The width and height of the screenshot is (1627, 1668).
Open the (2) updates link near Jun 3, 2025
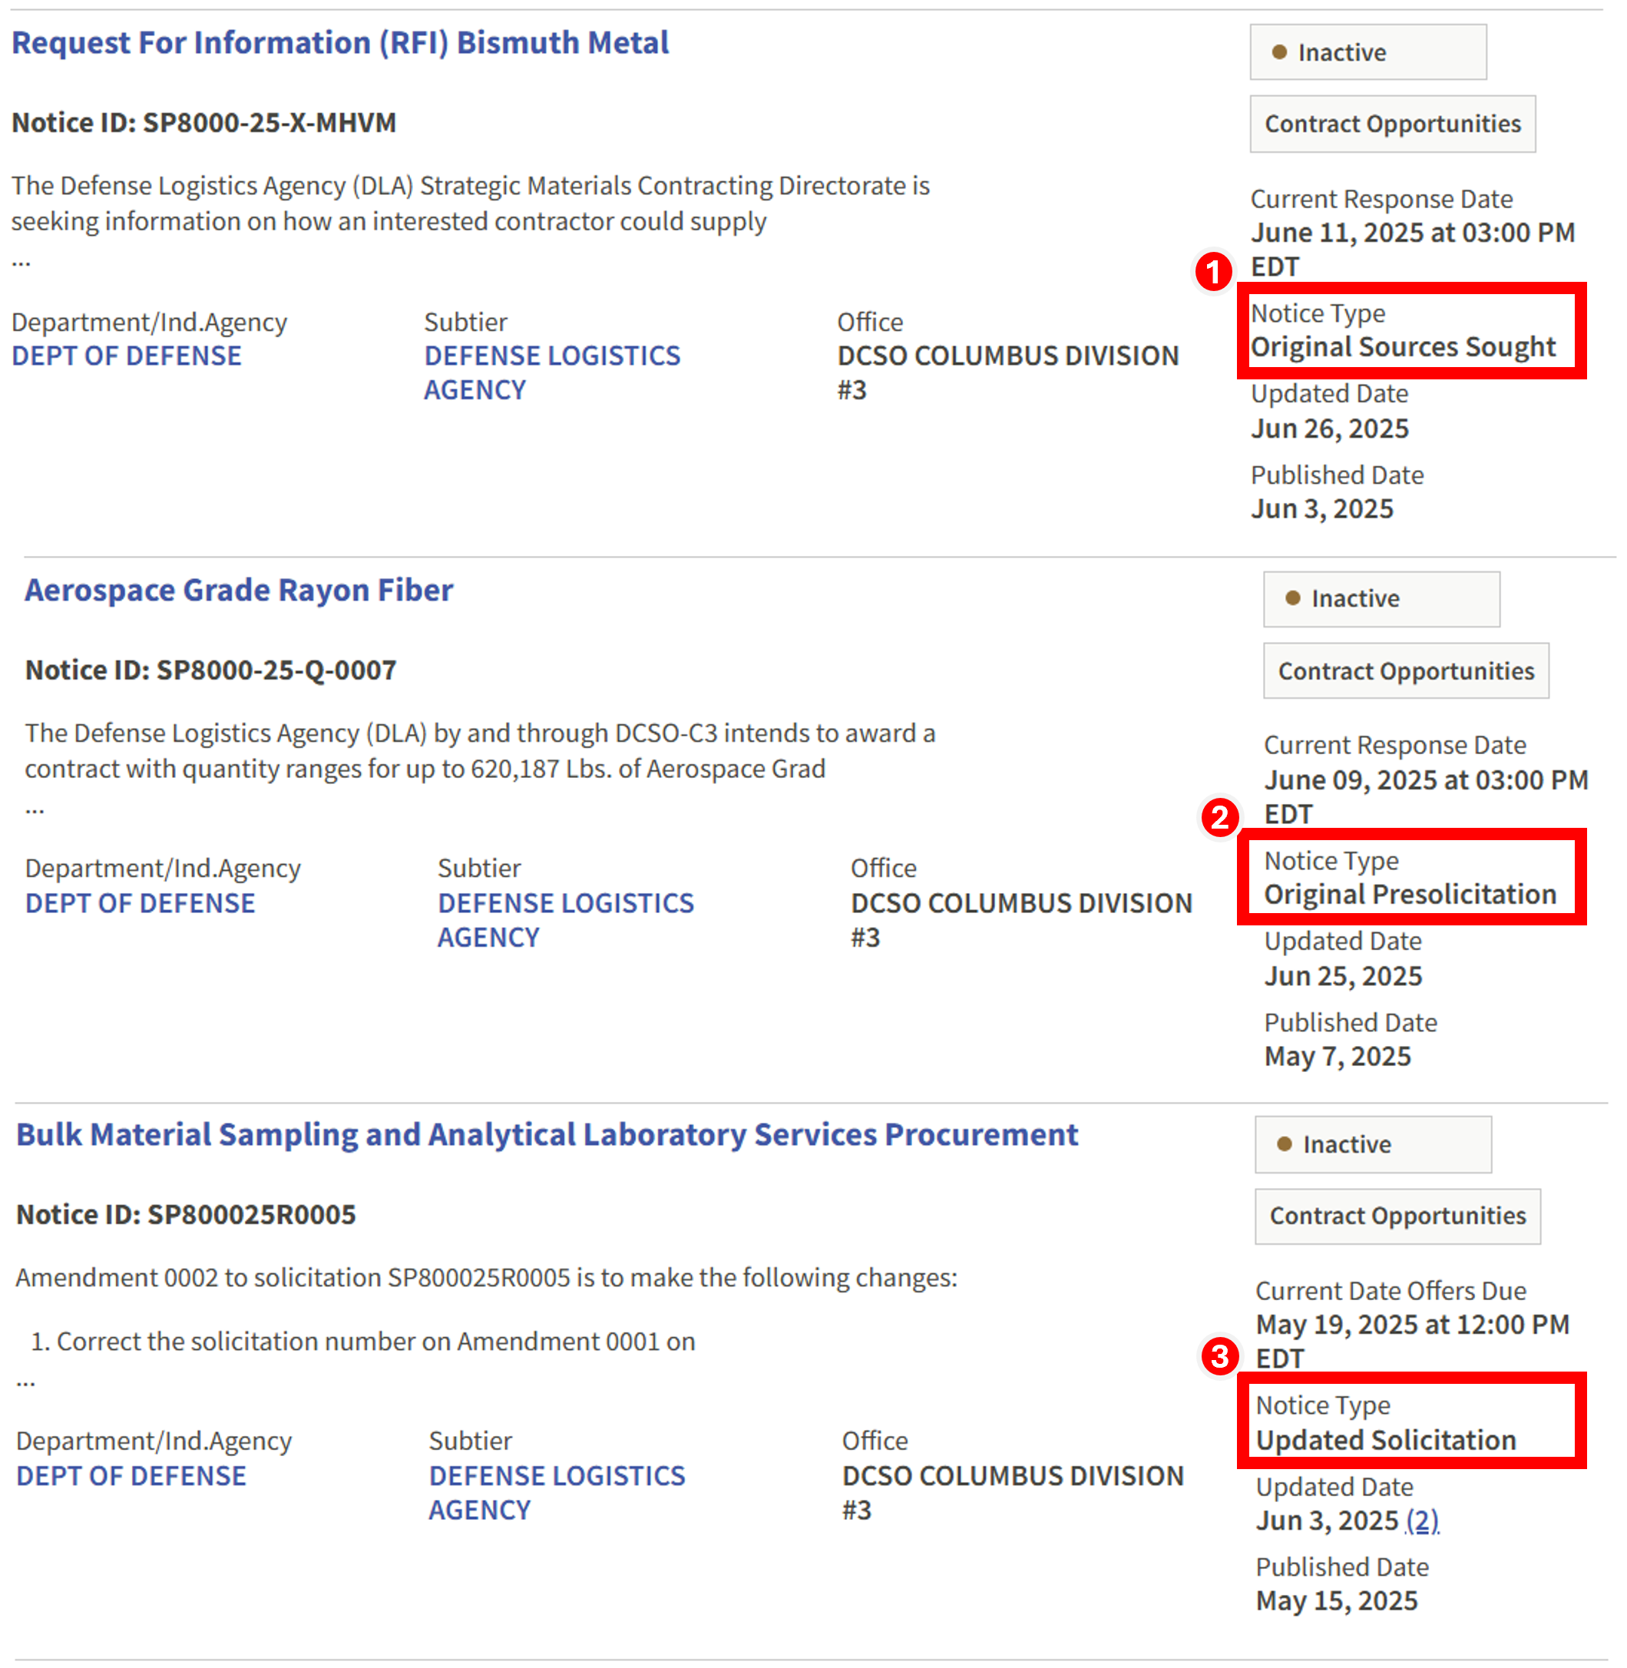(x=1422, y=1521)
